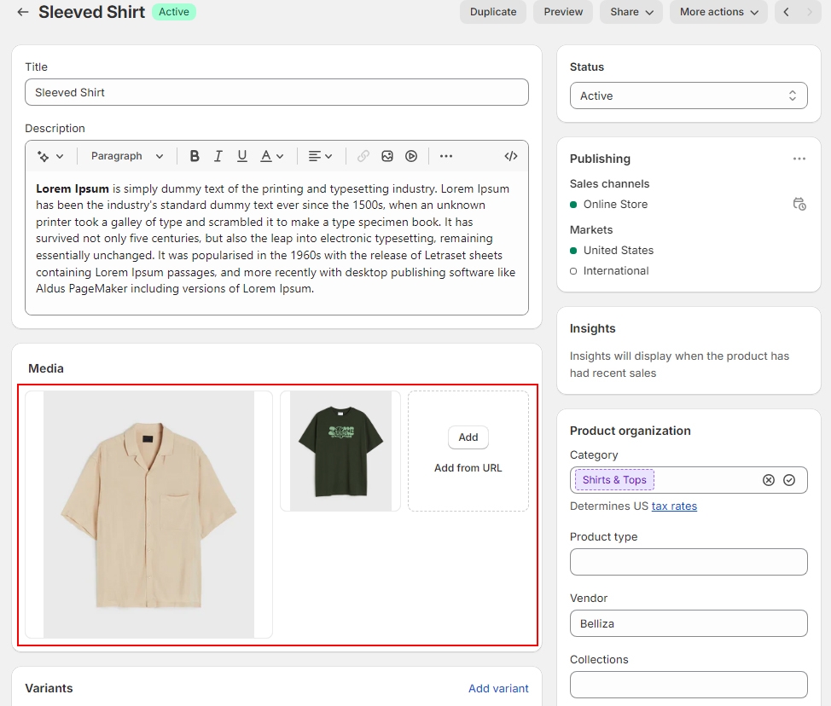The height and width of the screenshot is (706, 831).
Task: Apply underline formatting in description toolbar
Action: 242,156
